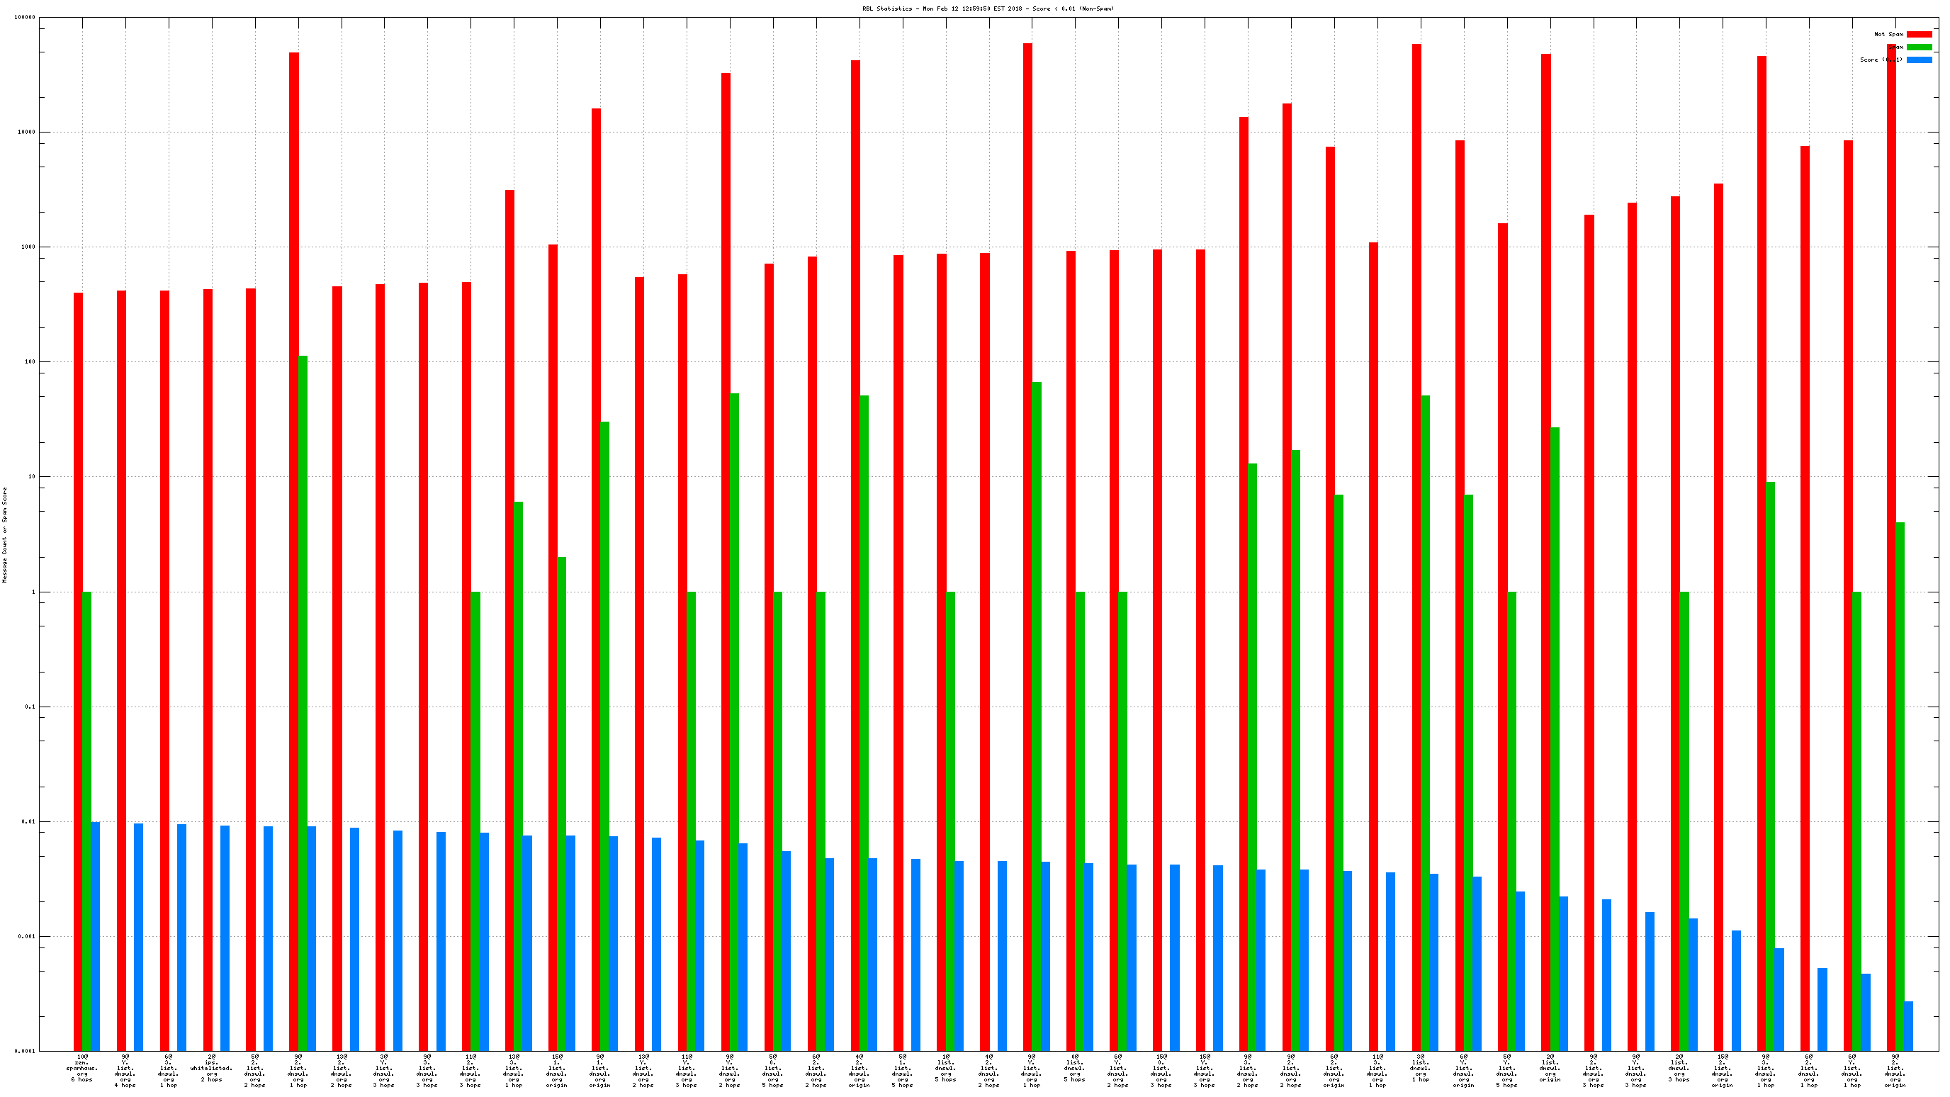Screen dimensions: 1950x1097
Task: Click the chart title RBL Statistics
Action: point(988,9)
